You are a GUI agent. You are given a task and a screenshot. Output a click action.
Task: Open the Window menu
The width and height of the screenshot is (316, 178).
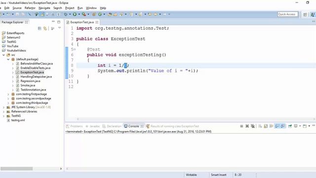(x=91, y=8)
